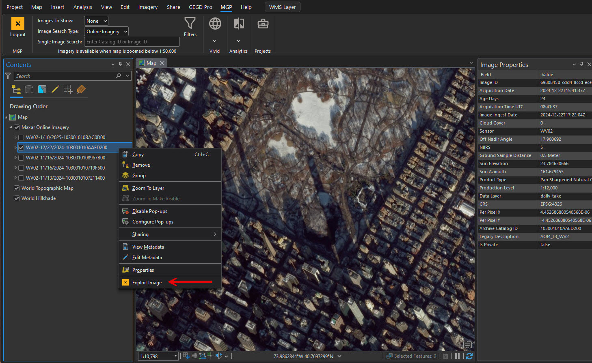Enable WV02-1/10/2025-103001010BAC0D00 layer checkbox
Image resolution: width=592 pixels, height=363 pixels.
coord(21,137)
